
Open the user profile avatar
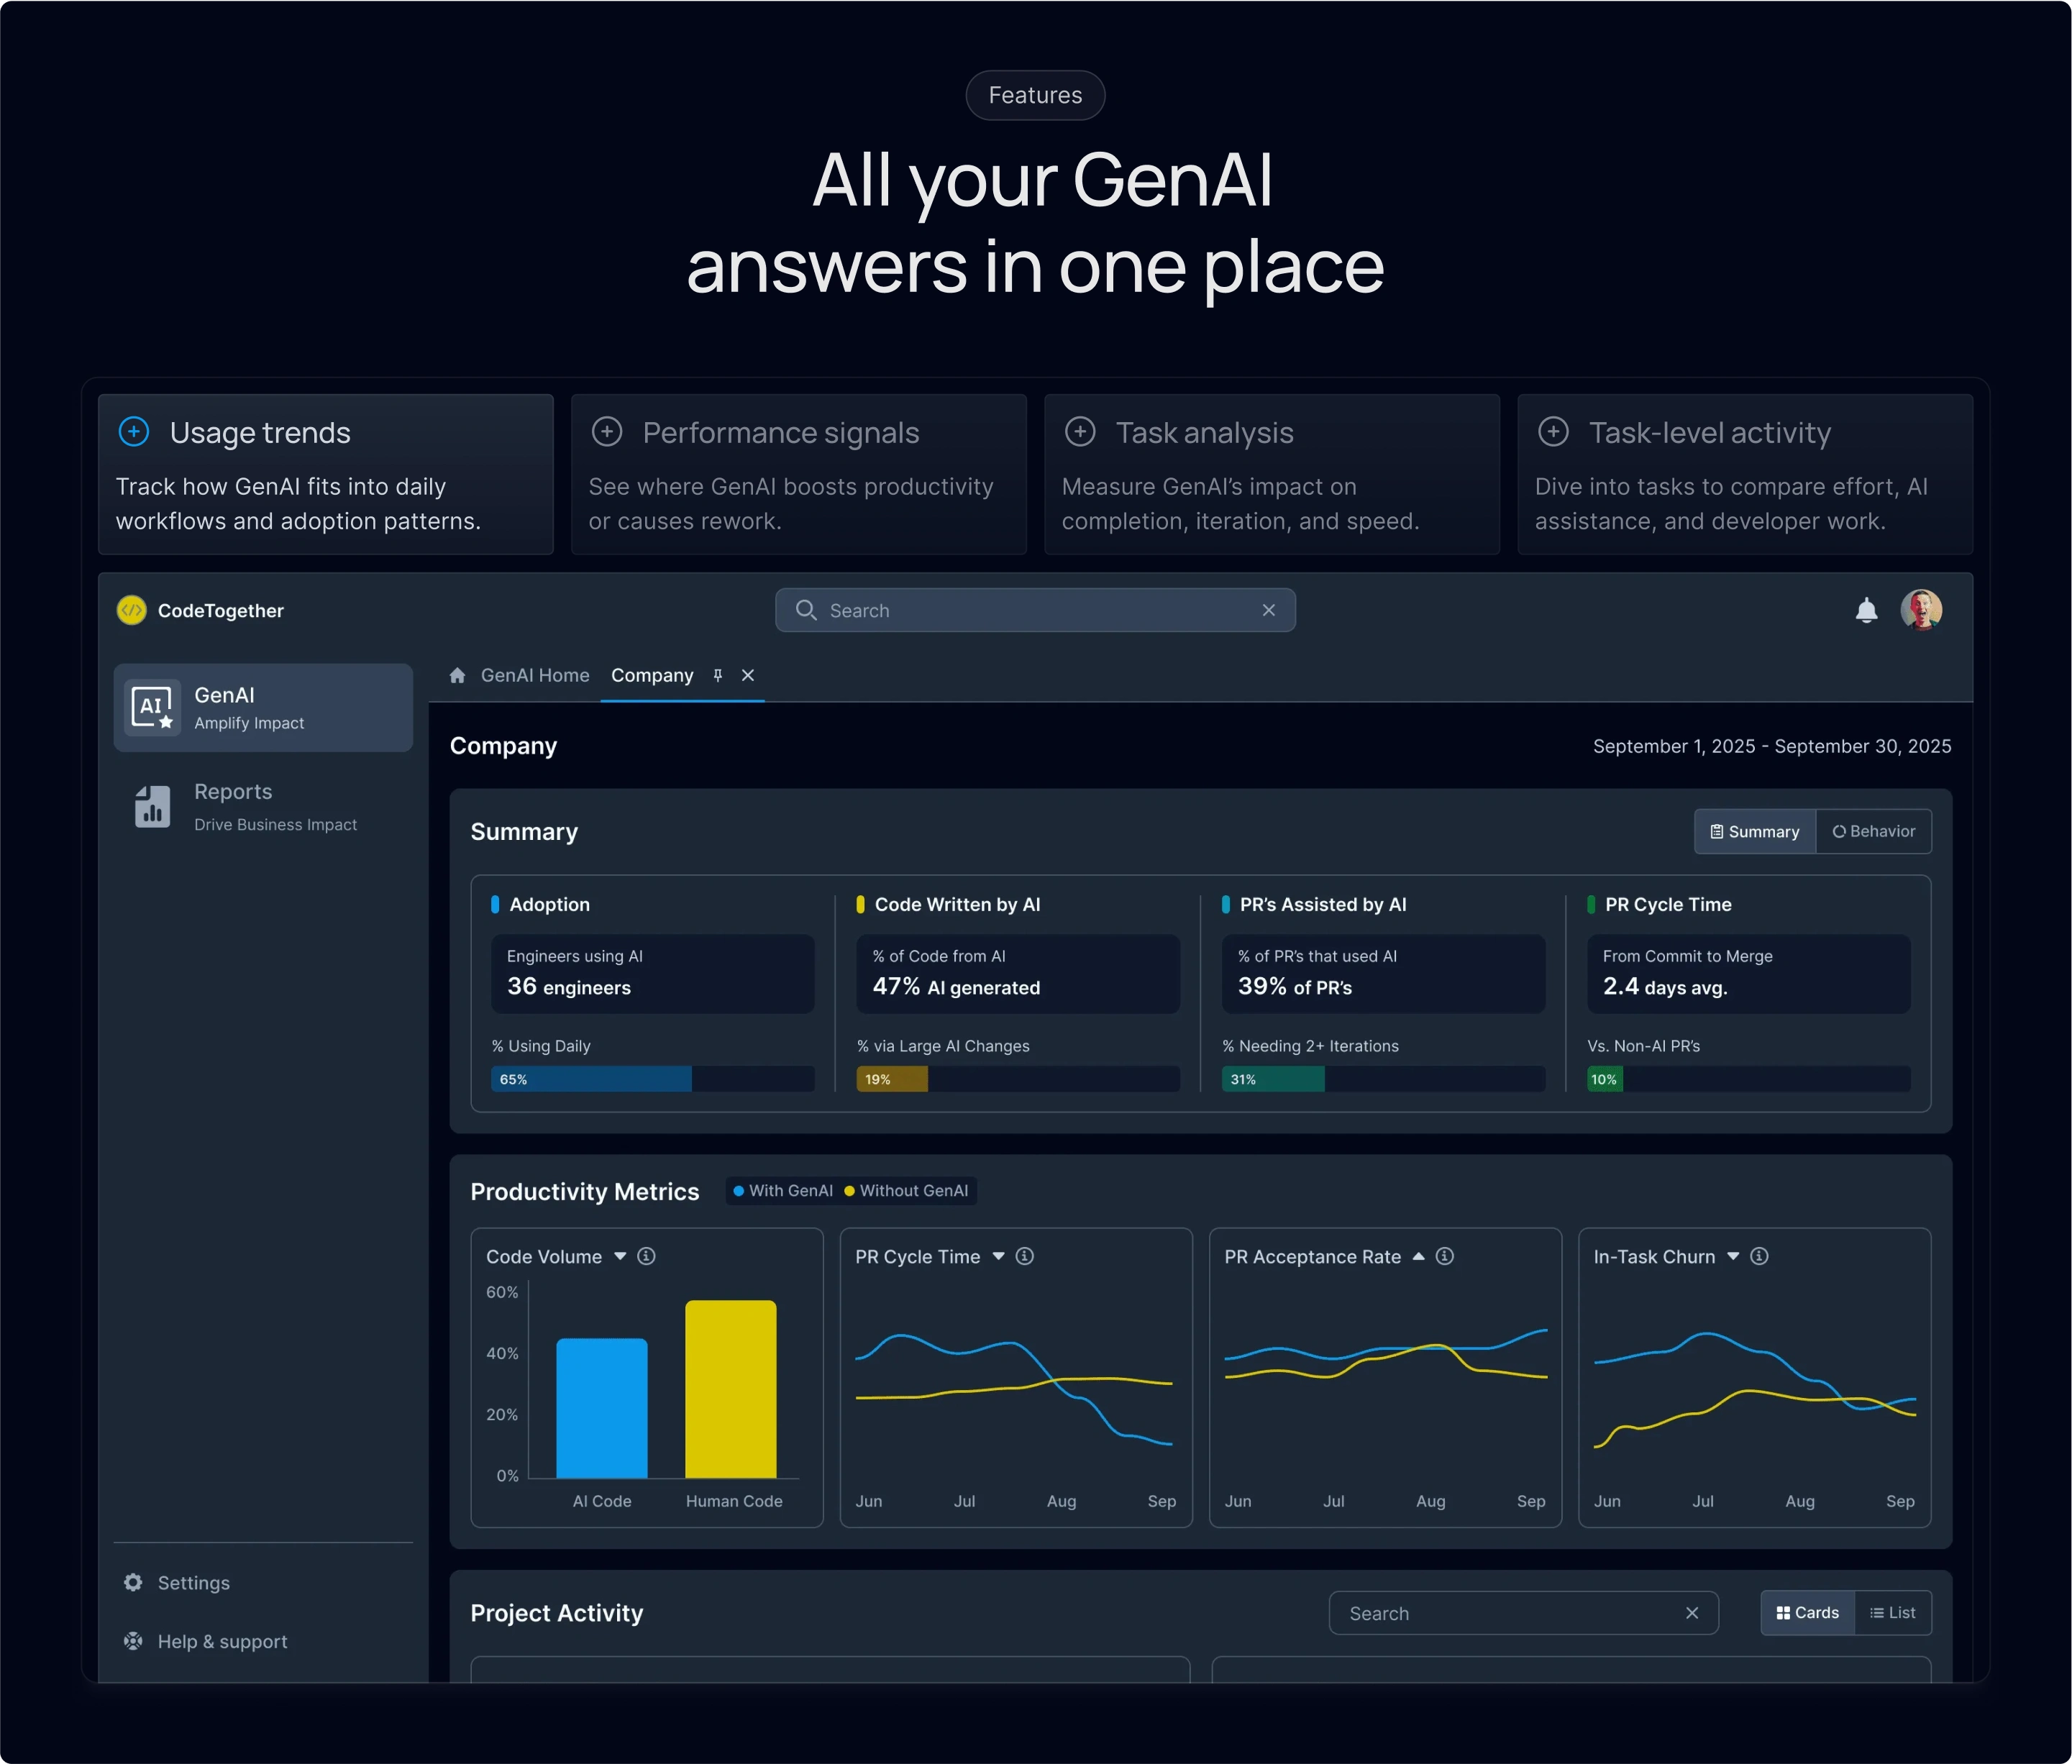1921,609
